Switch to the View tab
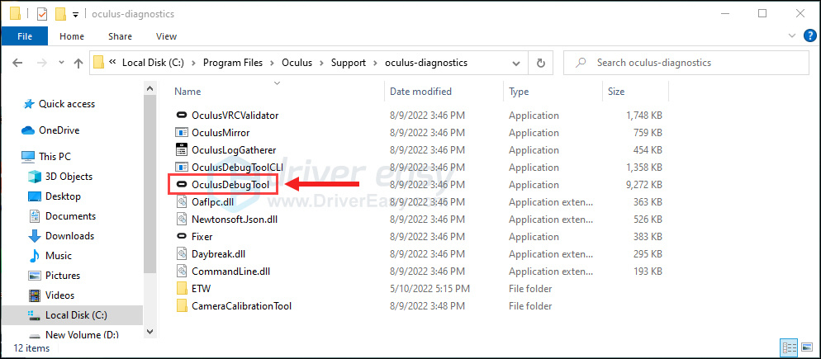The width and height of the screenshot is (821, 359). pos(166,36)
